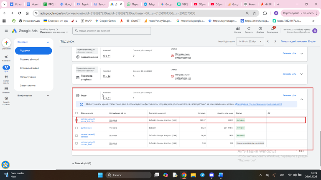
Task: Click the Google Ads logo
Action: point(25,31)
